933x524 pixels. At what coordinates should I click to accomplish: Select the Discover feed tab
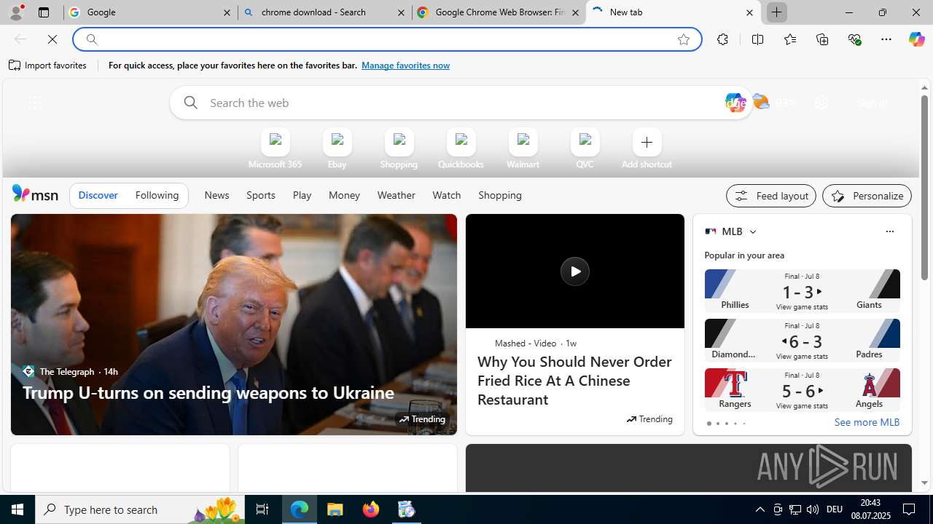[98, 195]
